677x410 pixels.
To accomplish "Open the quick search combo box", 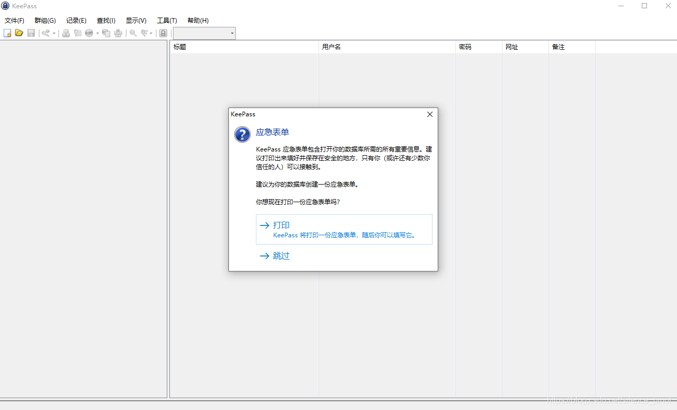I will 204,33.
